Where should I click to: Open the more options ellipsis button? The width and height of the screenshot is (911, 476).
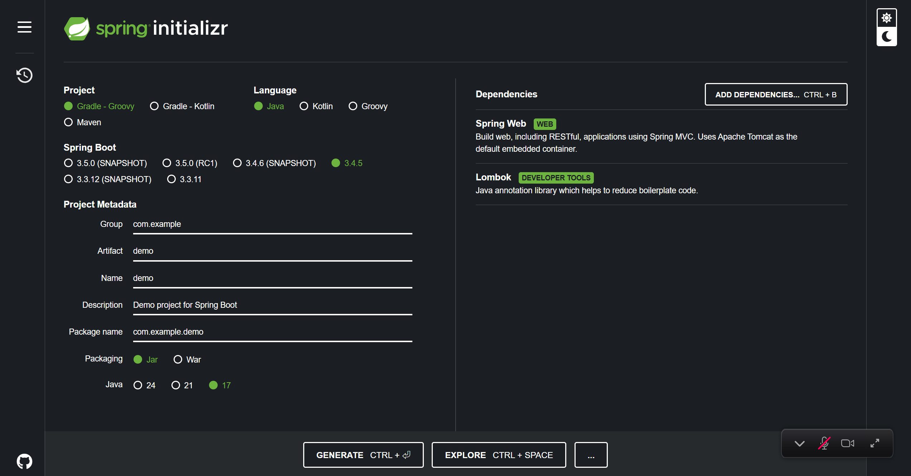[x=591, y=455]
